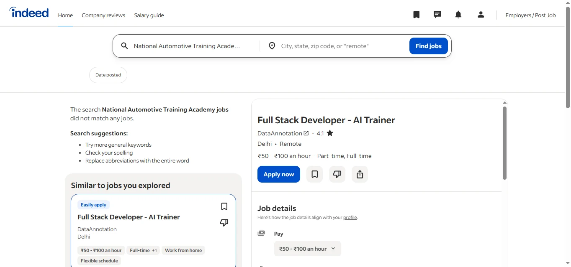Screen dimensions: 571x267
Task: Open Employers / Post Job link
Action: 530,15
